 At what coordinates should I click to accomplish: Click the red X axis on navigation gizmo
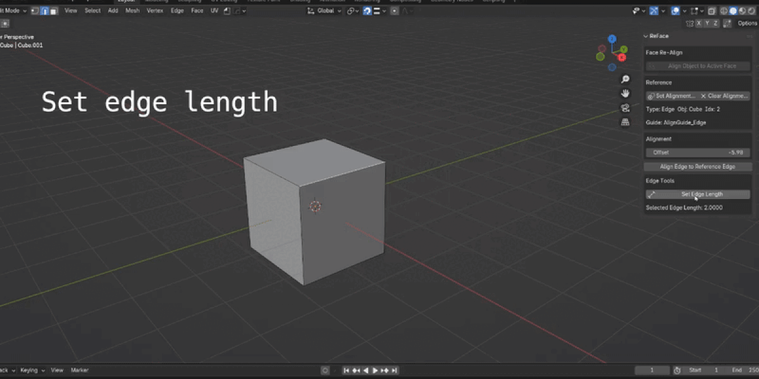coord(622,57)
